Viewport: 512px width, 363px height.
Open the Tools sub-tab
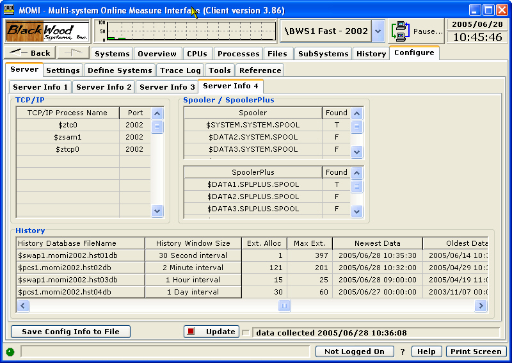pos(220,70)
